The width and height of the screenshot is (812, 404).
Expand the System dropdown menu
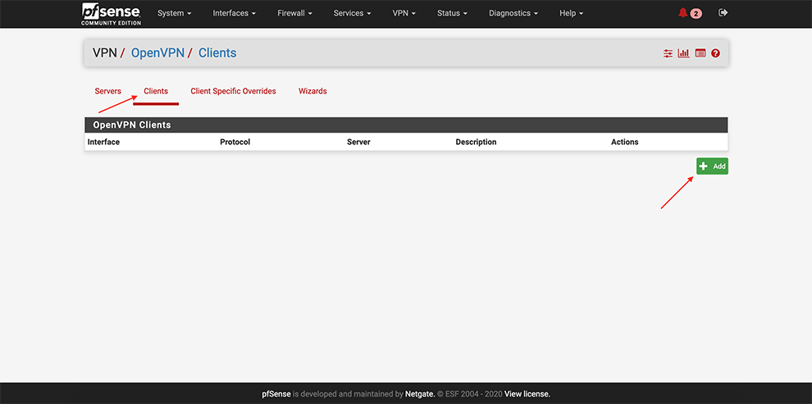[x=174, y=13]
